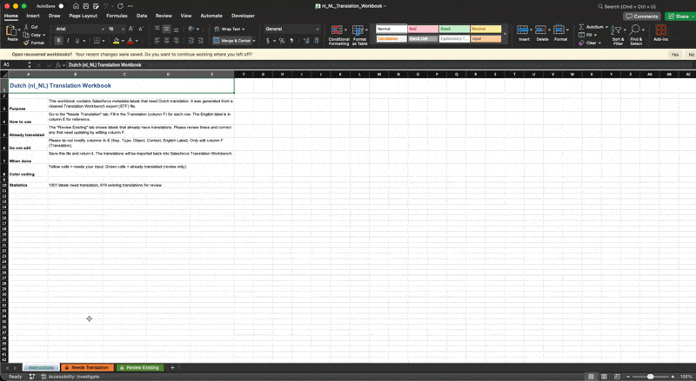Viewport: 696px width, 381px height.
Task: Click the Cut scissors icon
Action: point(27,27)
